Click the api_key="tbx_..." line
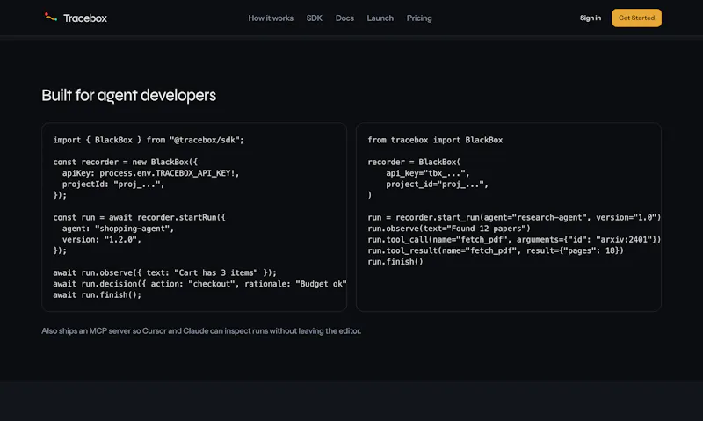 click(x=428, y=173)
